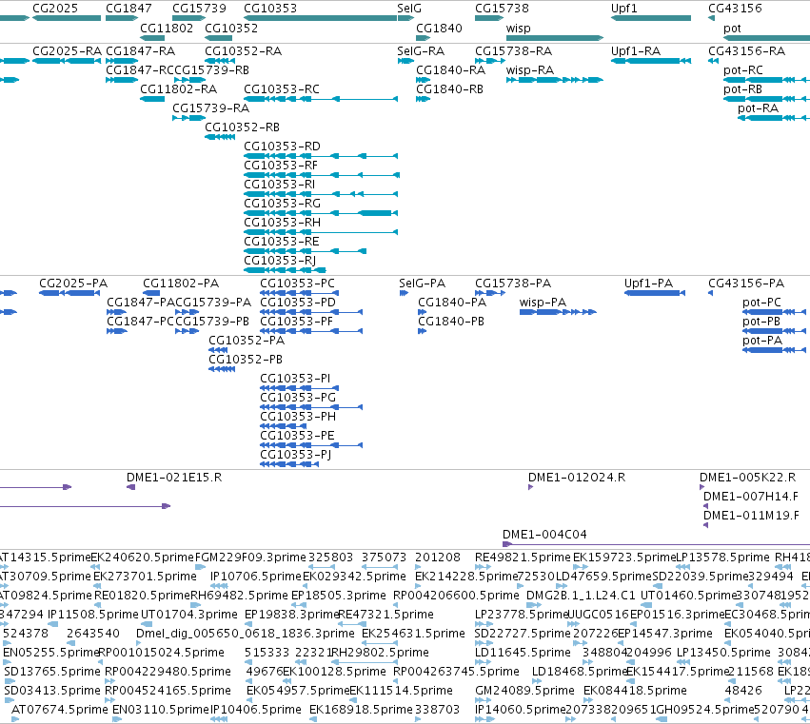The height and width of the screenshot is (724, 810).
Task: Click the CG10353 gene bar glyph
Action: (x=320, y=18)
